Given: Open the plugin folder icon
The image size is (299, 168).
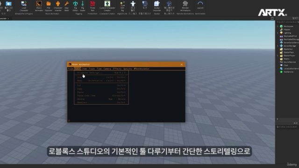Looking at the screenshot, I should (8, 6).
